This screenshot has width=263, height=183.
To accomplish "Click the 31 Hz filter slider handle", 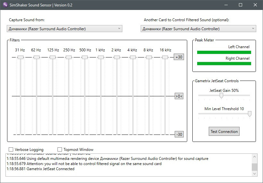I will [21, 57].
